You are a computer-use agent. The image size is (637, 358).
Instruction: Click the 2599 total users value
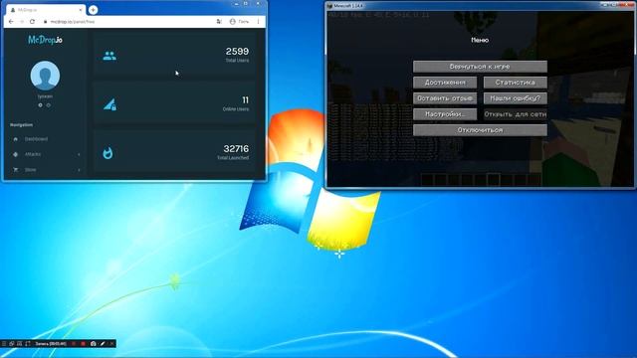click(237, 52)
